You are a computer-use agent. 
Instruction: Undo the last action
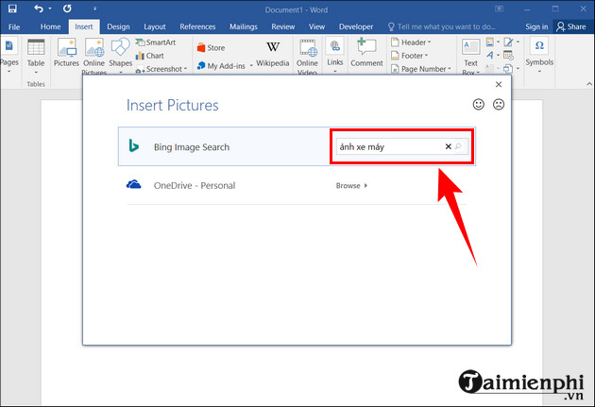pos(39,8)
